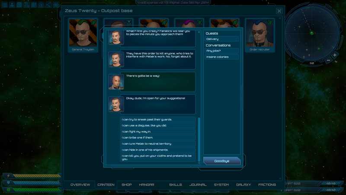This screenshot has width=346, height=195.
Task: Open the skill tree hierarchy icon
Action: pos(26,5)
